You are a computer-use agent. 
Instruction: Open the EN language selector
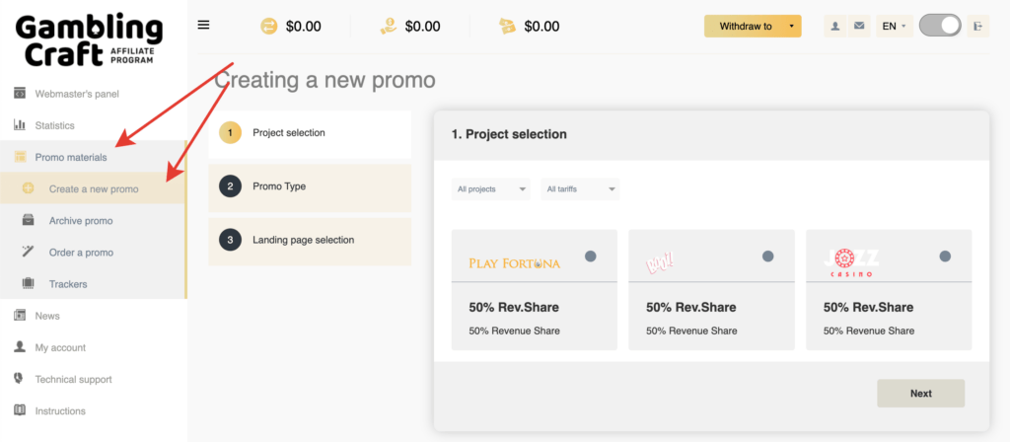(895, 27)
